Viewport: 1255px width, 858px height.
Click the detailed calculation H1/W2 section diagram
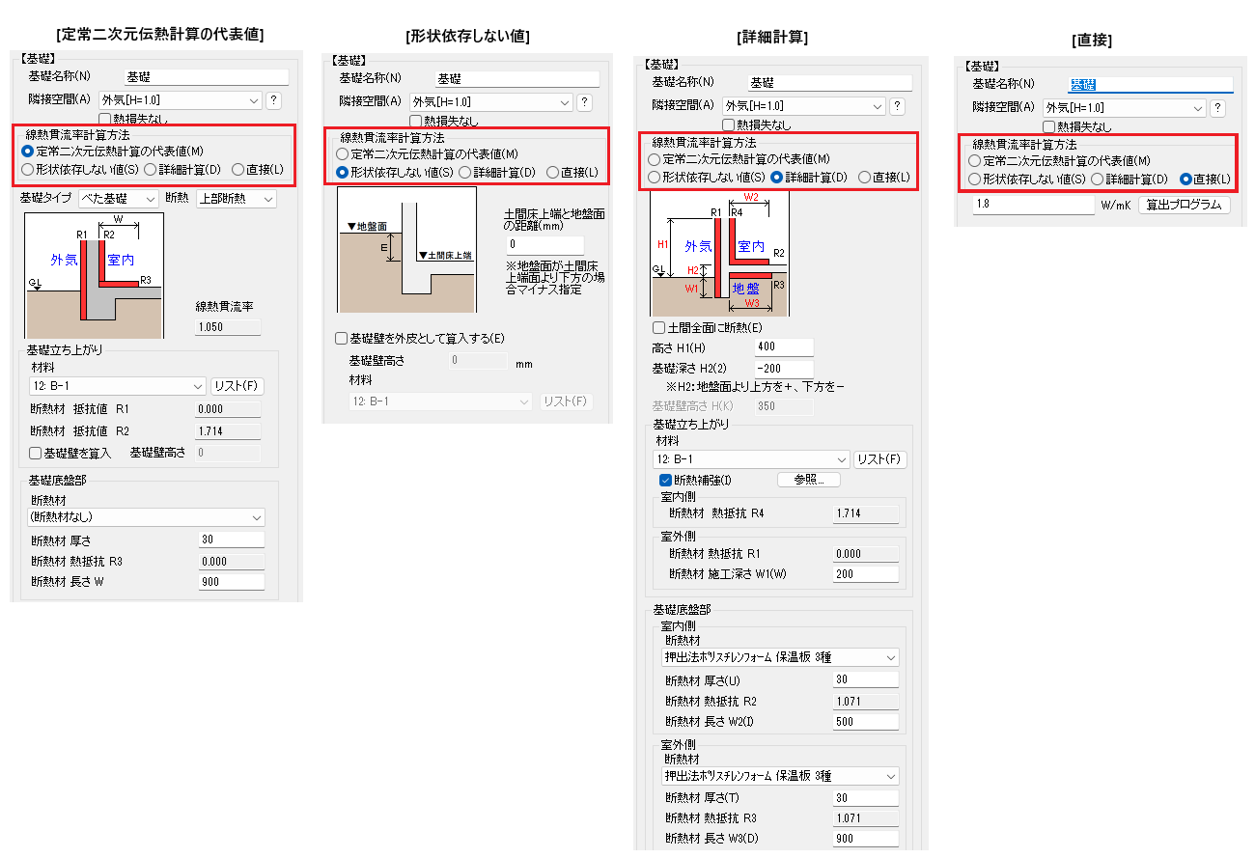click(x=719, y=253)
